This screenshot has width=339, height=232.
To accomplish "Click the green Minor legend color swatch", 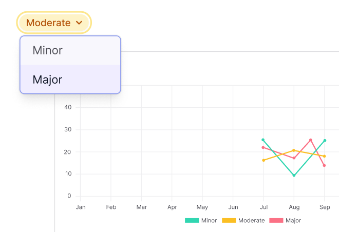I will [x=192, y=221].
